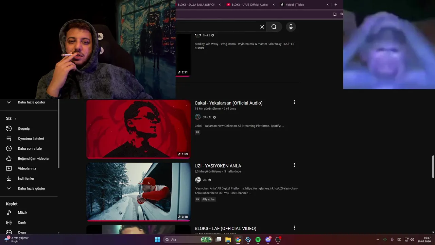Open the weather widget 2 mm yağmur
Screen dimensions: 435x245
(17, 240)
